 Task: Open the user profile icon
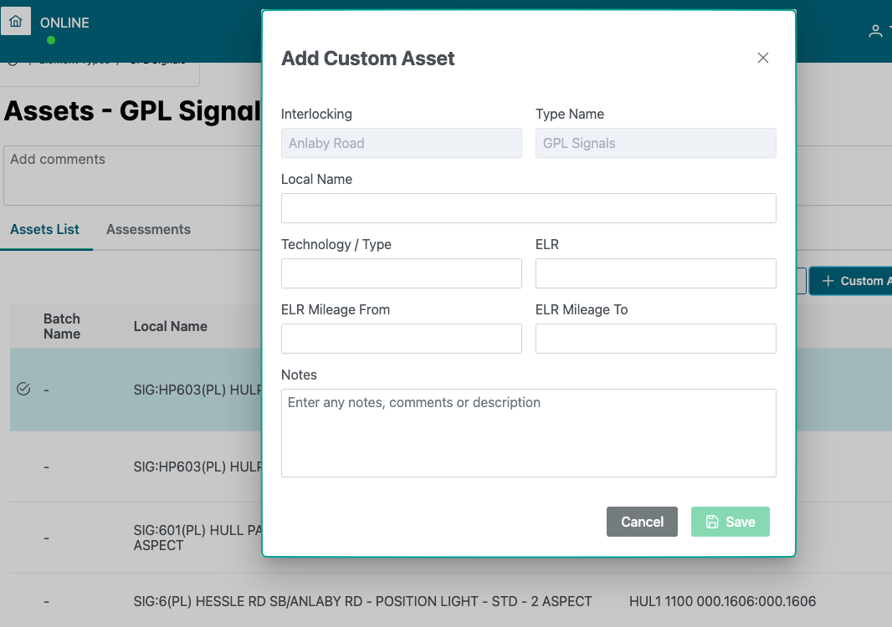[875, 31]
